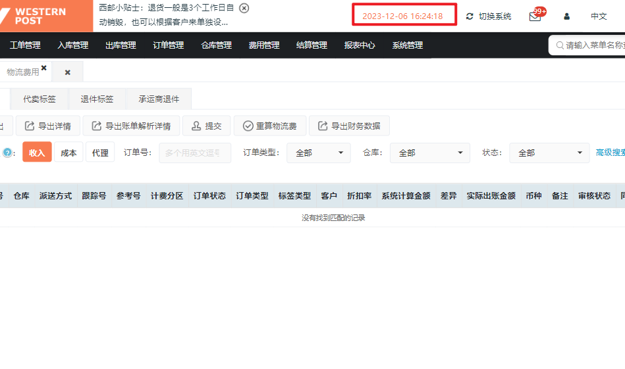
Task: Open the 系统管理 menu
Action: pyautogui.click(x=408, y=45)
